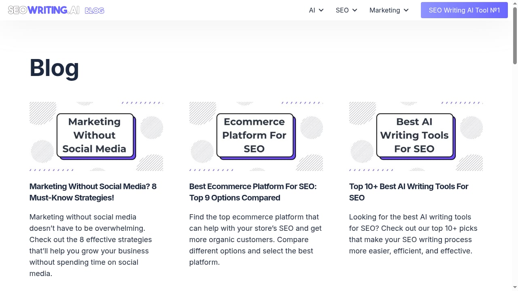The height and width of the screenshot is (291, 518).
Task: Open article Top 10+ Best AI Writing Tools
Action: click(x=409, y=192)
